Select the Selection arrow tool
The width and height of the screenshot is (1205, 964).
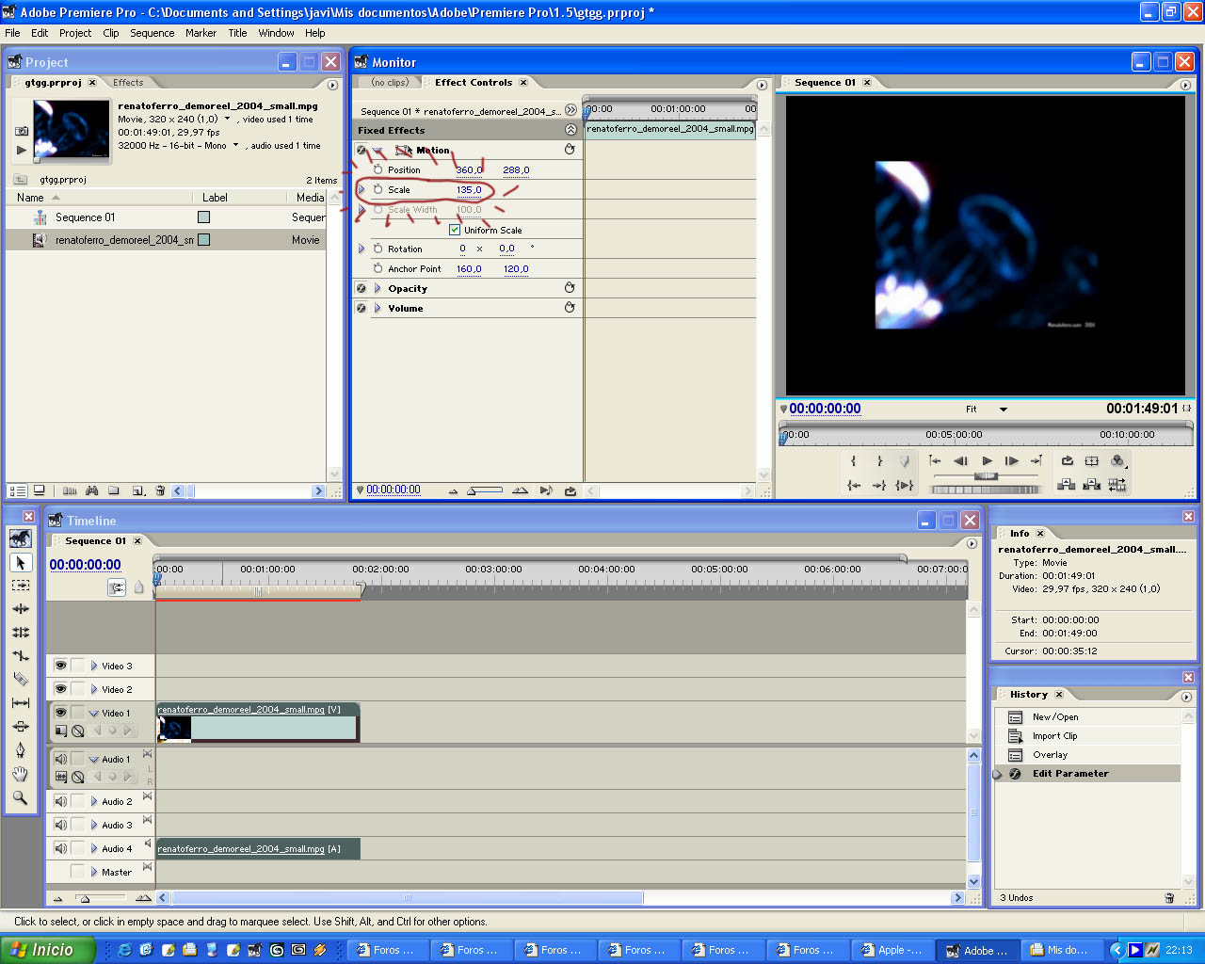[20, 562]
